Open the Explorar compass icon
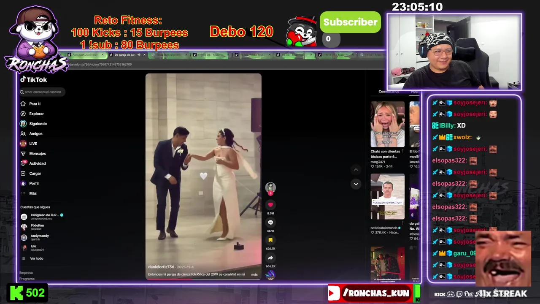The image size is (540, 304). coord(23,114)
